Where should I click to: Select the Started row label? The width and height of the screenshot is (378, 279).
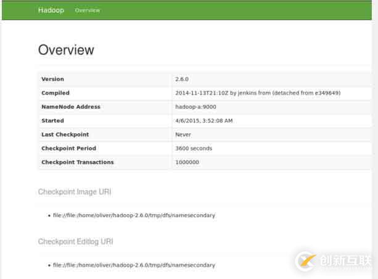coord(52,121)
